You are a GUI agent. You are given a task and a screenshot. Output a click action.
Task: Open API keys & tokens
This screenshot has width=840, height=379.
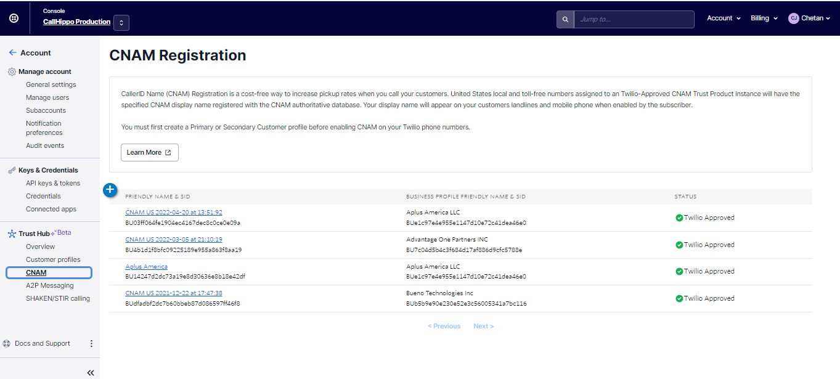click(53, 183)
